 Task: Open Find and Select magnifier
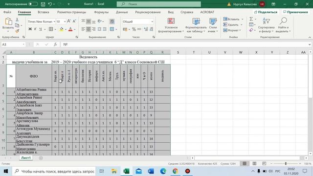(283, 25)
